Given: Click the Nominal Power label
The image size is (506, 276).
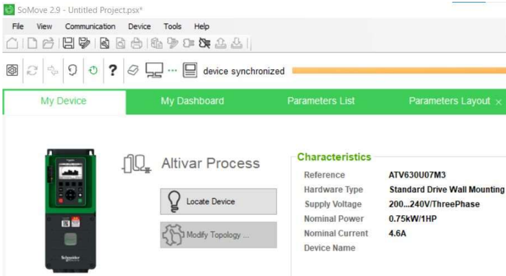Looking at the screenshot, I should (x=333, y=219).
